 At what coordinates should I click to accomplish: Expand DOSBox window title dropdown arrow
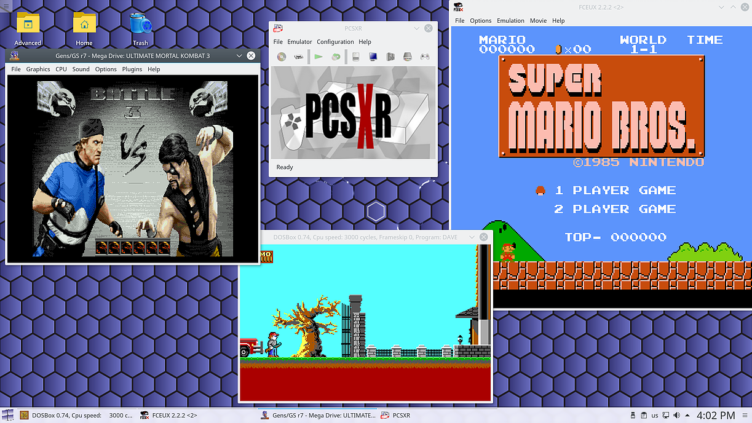[472, 236]
